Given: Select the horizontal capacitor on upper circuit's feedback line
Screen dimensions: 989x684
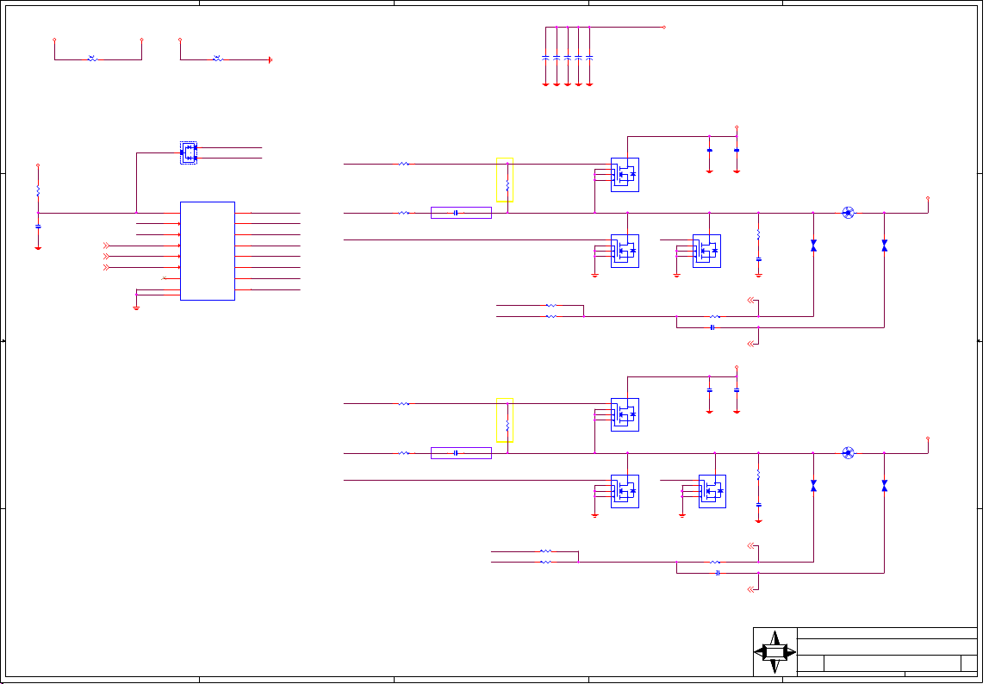Looking at the screenshot, I should tap(712, 327).
